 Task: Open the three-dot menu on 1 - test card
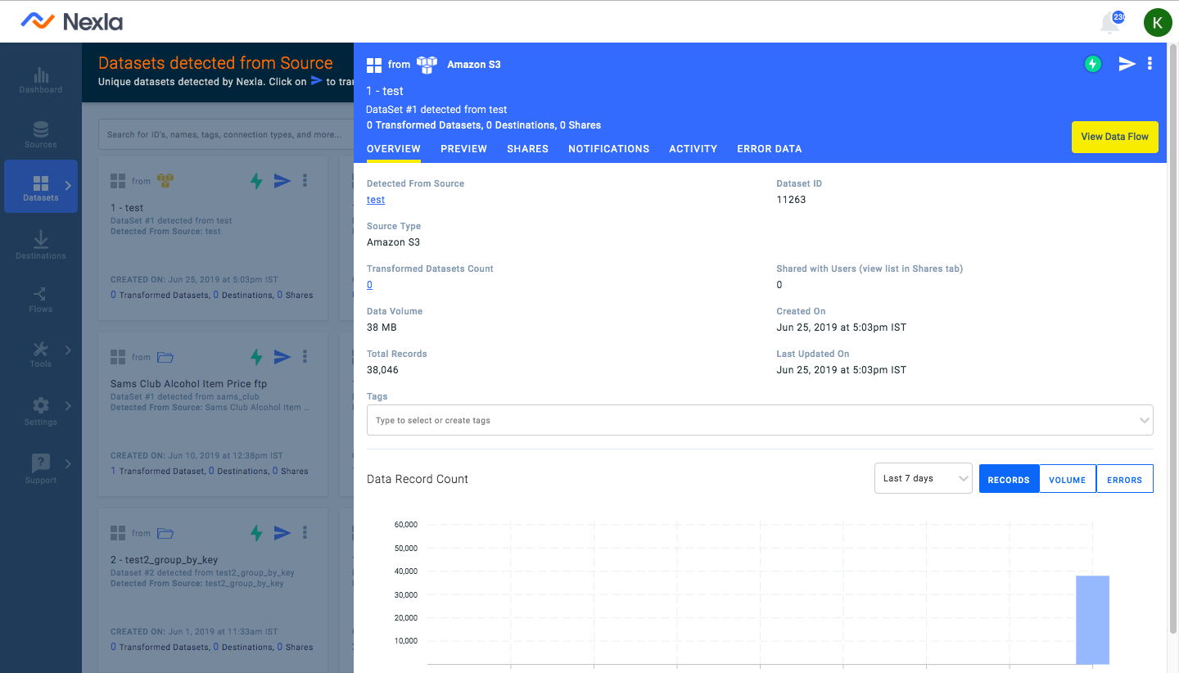305,180
